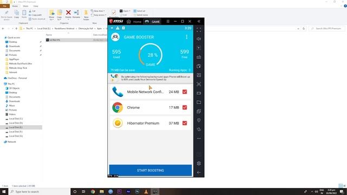Click the volume icon in emulator sidebar

[x=199, y=39]
